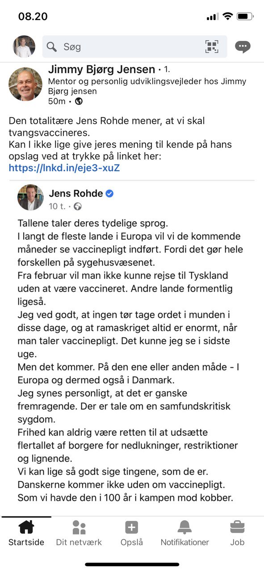Open the QR code scanner icon
Viewport: 264px width, 572px height.
point(212,46)
